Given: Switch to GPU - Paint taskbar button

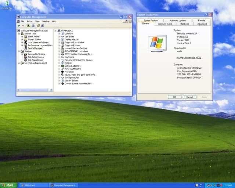Looking at the screenshot, I should point(33,185).
